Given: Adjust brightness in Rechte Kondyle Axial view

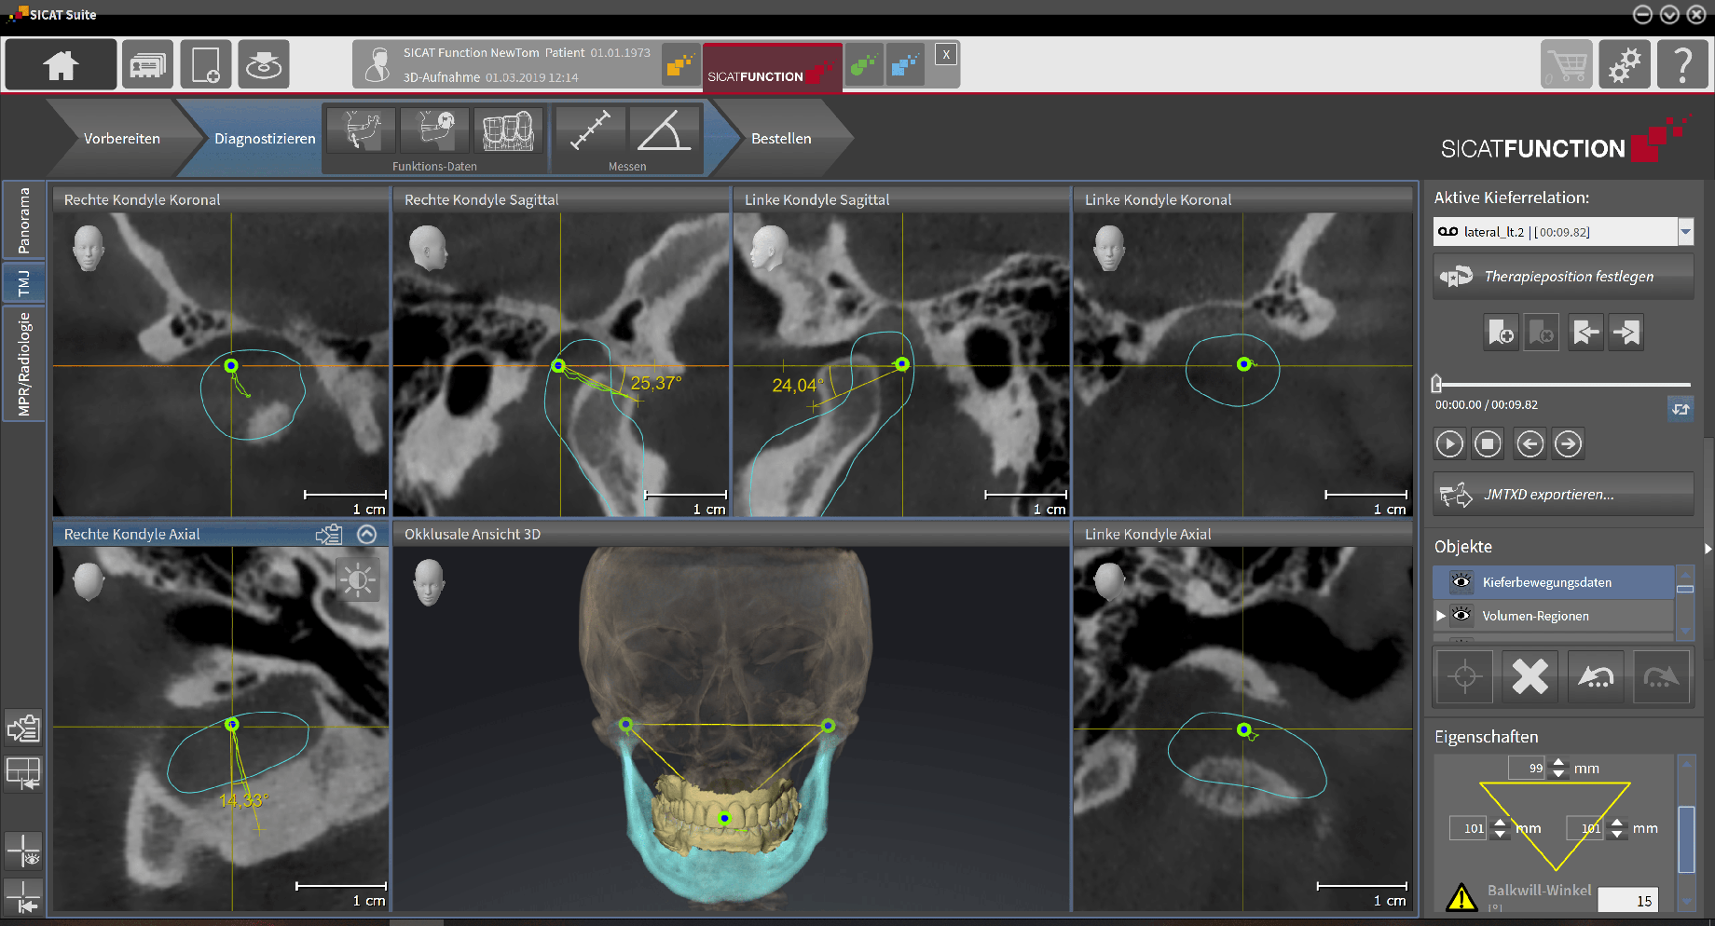Looking at the screenshot, I should 358,580.
